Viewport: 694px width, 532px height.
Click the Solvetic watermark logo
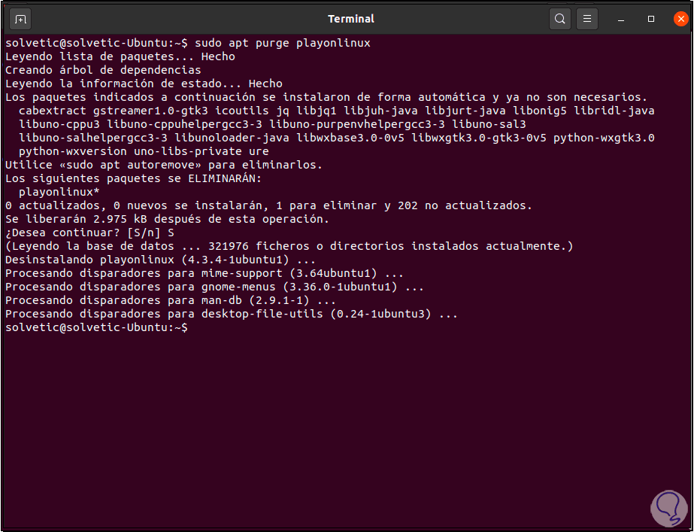click(x=668, y=509)
